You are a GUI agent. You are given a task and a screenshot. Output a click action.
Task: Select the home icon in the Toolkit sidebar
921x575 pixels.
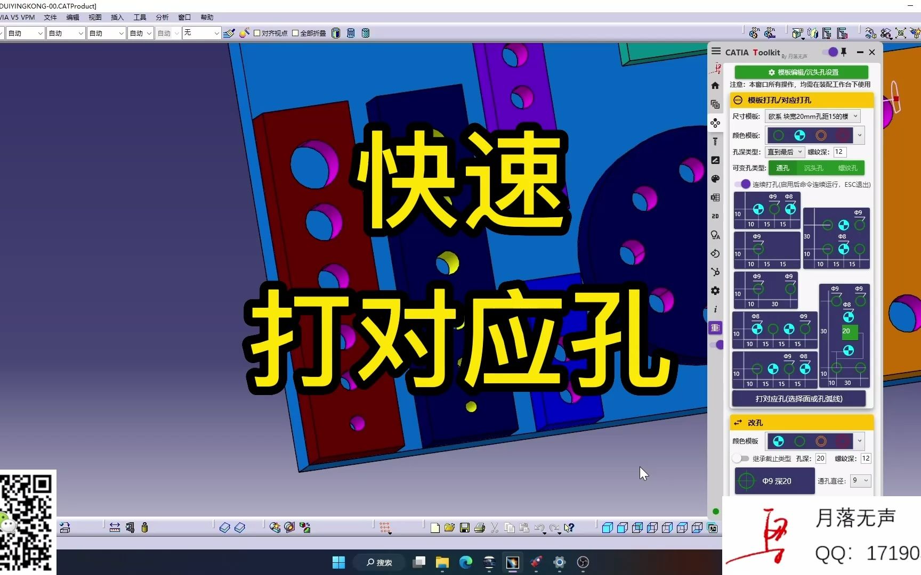(x=715, y=85)
